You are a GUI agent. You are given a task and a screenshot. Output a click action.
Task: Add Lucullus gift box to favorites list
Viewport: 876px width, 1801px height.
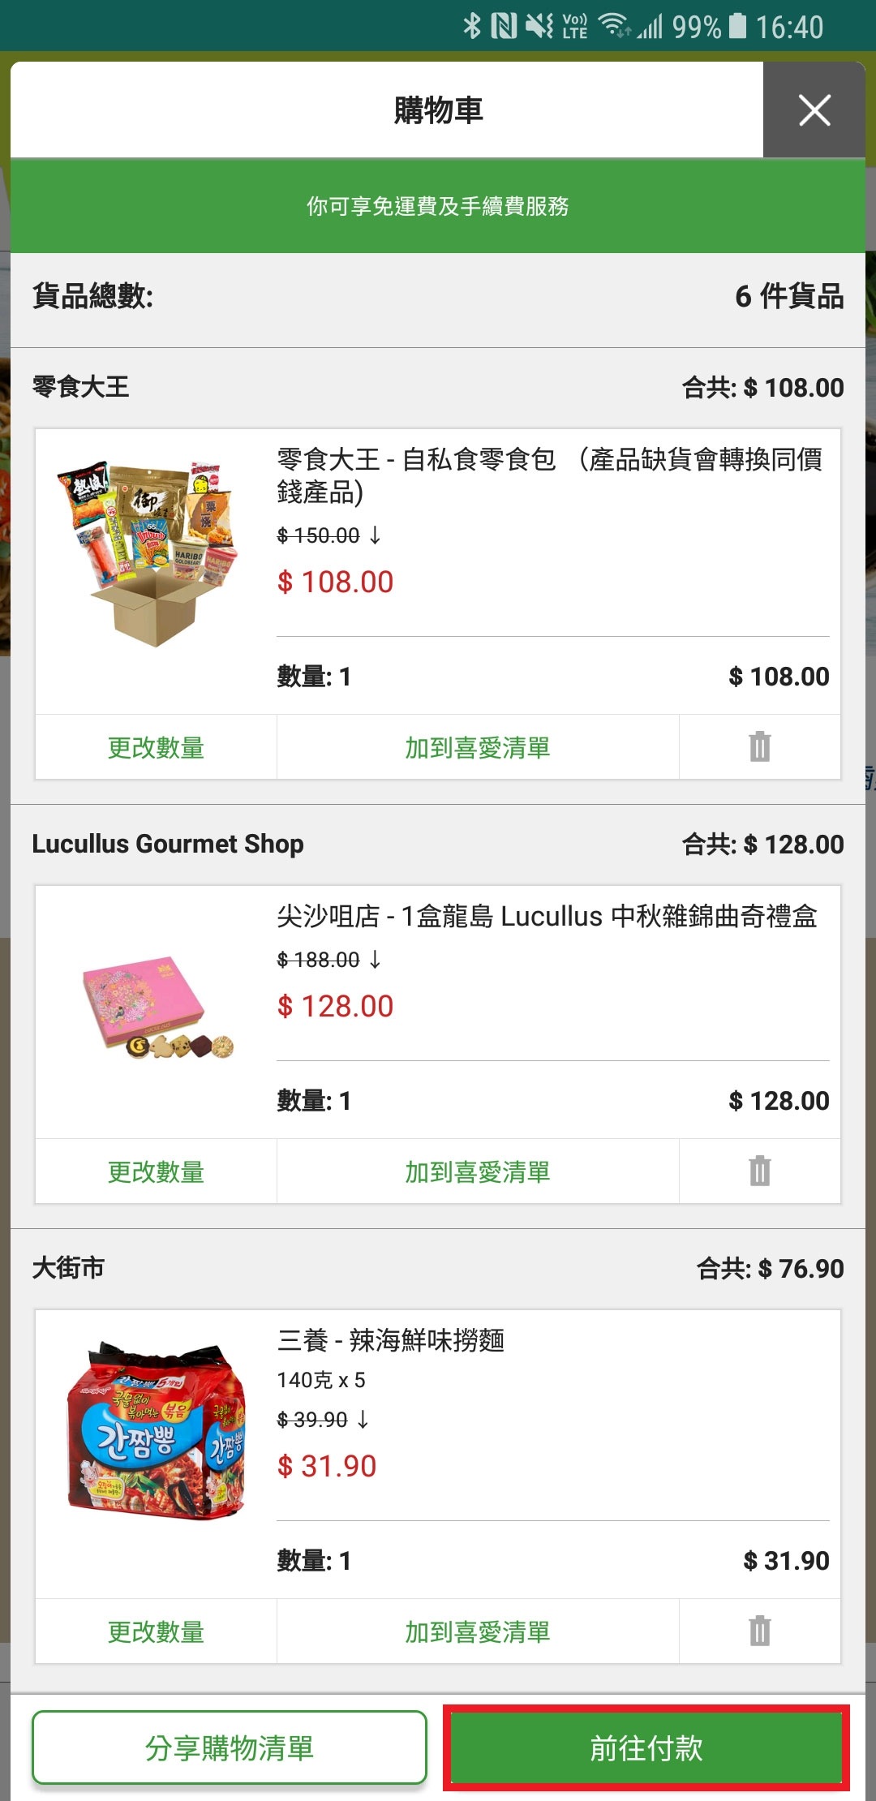(478, 1171)
